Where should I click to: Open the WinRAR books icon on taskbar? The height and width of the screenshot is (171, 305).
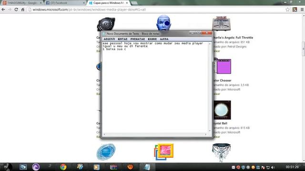[113, 167]
